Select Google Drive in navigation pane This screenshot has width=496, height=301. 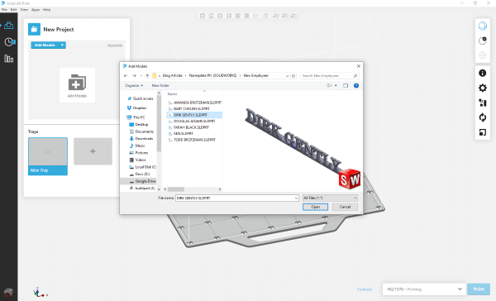click(x=142, y=181)
